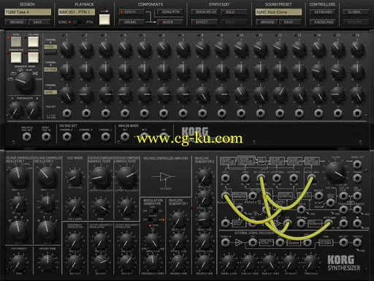Click the External Signal Processor Signal In jack
Screen dimensions: 374x281
point(226,242)
